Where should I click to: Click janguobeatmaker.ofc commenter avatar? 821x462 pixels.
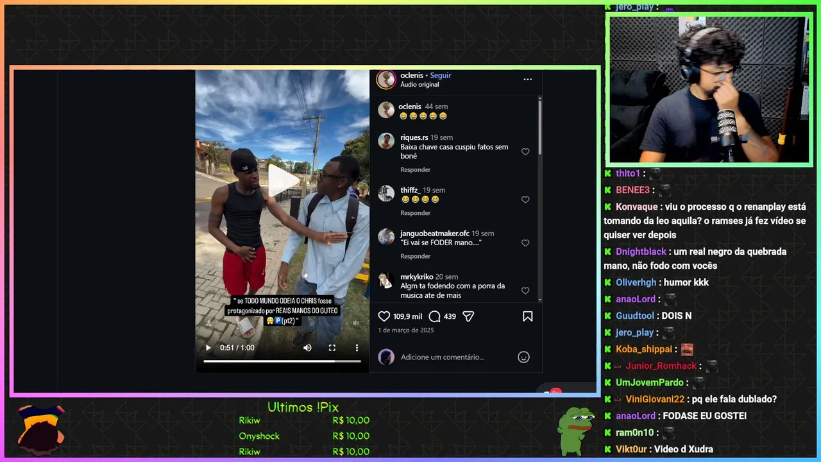pyautogui.click(x=386, y=237)
